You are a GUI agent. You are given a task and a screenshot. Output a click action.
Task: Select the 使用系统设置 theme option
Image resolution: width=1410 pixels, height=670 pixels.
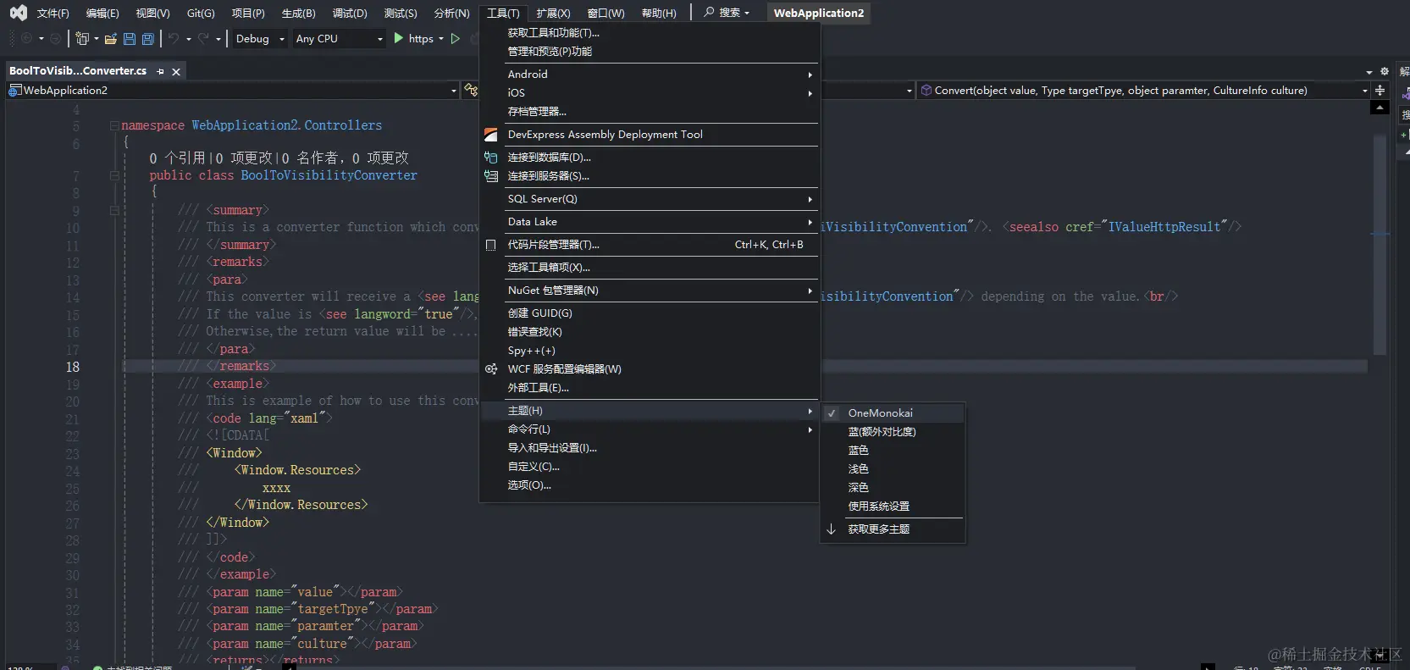pos(893,507)
